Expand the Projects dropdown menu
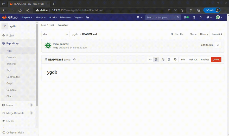 click(27, 17)
